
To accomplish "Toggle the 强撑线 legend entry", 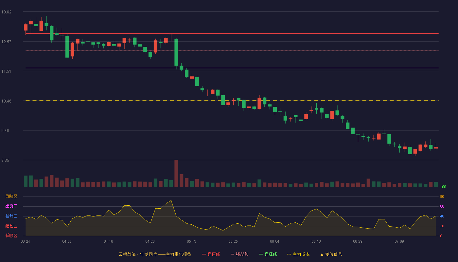I will coord(268,254).
